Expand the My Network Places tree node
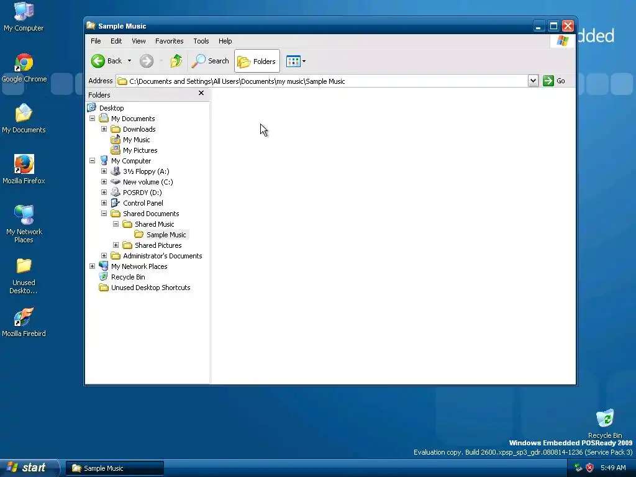Image resolution: width=636 pixels, height=477 pixels. pyautogui.click(x=92, y=266)
